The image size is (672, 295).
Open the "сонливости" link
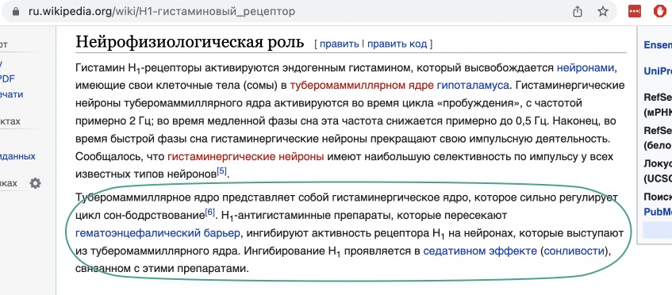[574, 251]
